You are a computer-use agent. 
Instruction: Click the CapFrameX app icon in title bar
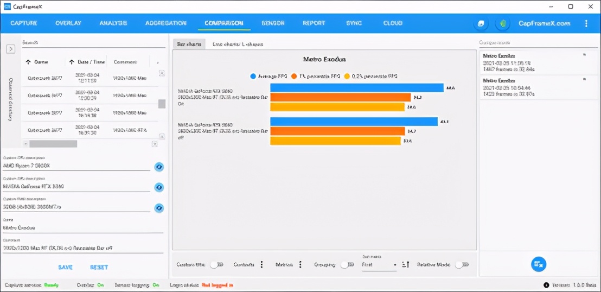(x=7, y=7)
